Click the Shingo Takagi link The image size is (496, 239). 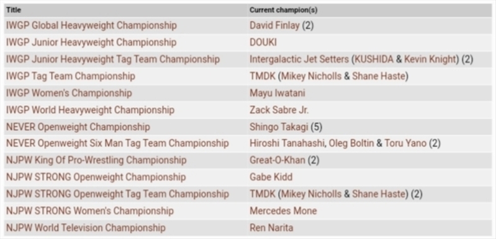(279, 127)
